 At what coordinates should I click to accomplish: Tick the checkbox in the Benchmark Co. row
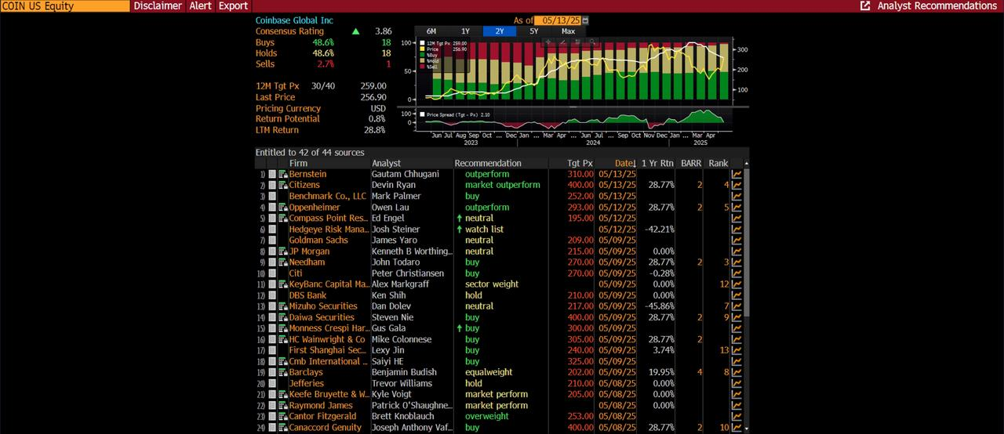click(x=272, y=196)
